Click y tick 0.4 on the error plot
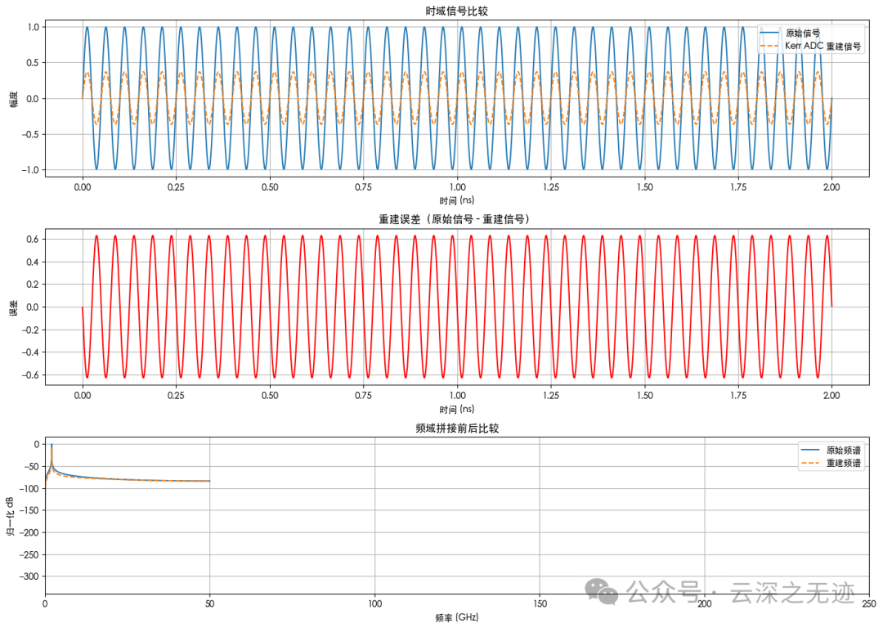 pyautogui.click(x=34, y=262)
